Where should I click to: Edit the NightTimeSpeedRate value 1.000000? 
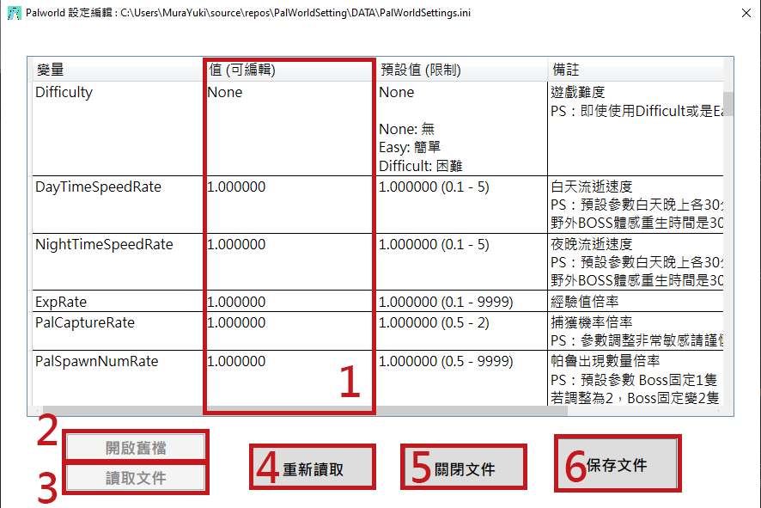point(289,262)
